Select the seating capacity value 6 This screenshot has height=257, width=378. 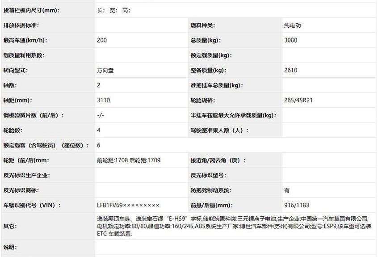click(x=99, y=145)
